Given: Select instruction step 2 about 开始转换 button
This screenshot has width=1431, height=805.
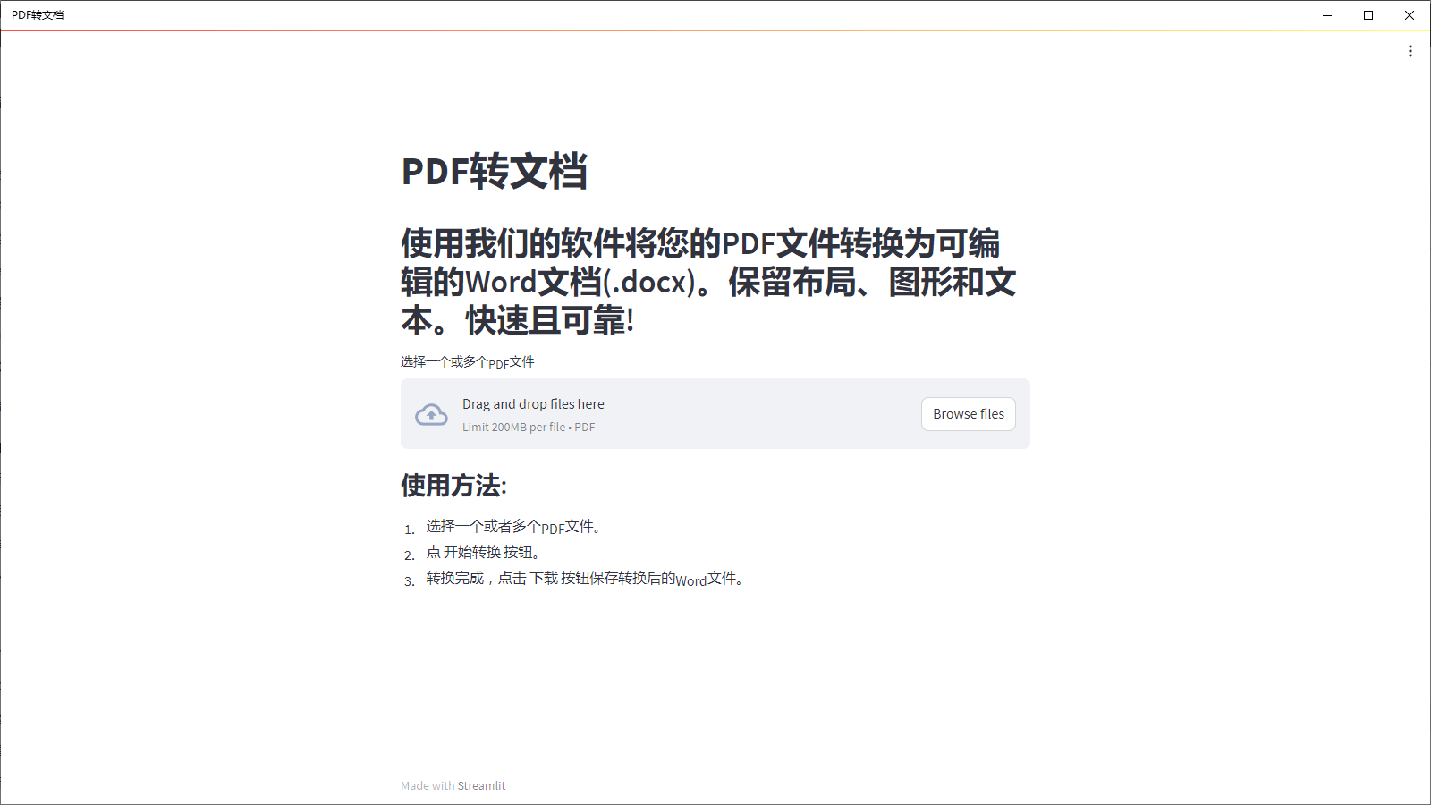Looking at the screenshot, I should tap(483, 553).
